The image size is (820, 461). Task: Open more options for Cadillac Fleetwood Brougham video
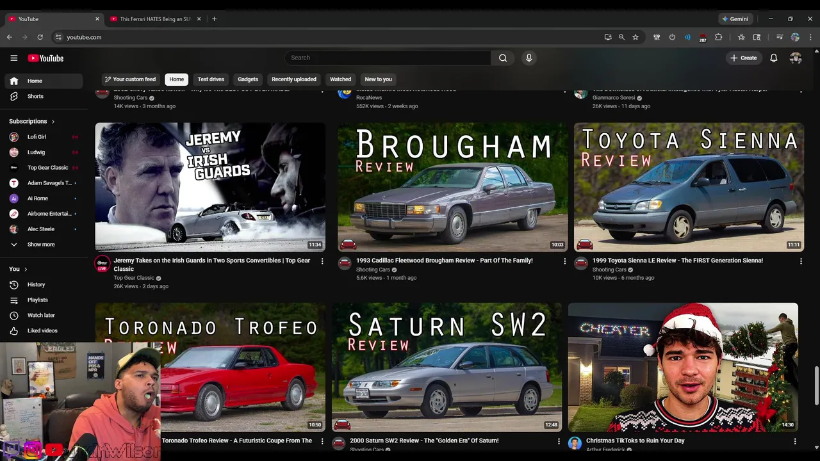pos(564,261)
